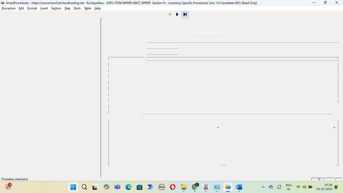Switch to the SmartProcedures taskbar icon
The height and width of the screenshot is (193, 343).
pyautogui.click(x=228, y=187)
